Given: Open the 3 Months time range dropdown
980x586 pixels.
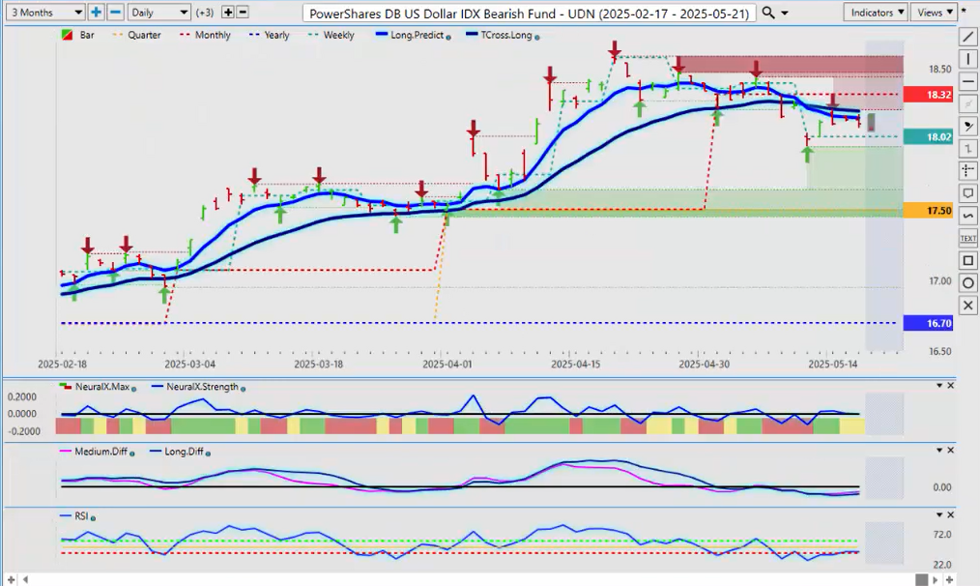Looking at the screenshot, I should (x=45, y=12).
